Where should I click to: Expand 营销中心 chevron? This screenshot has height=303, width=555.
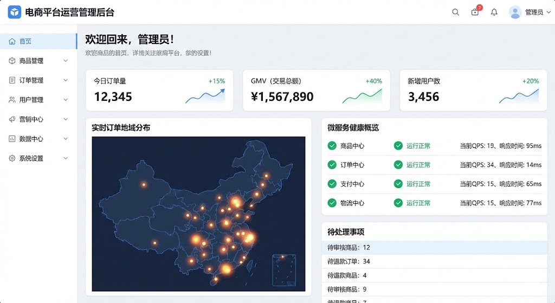coord(66,119)
